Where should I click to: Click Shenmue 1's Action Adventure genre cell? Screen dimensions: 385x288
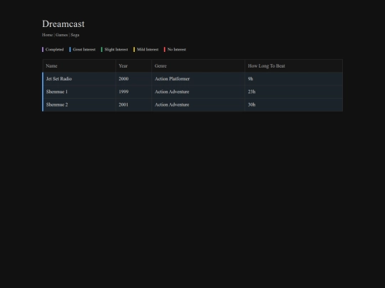point(198,92)
